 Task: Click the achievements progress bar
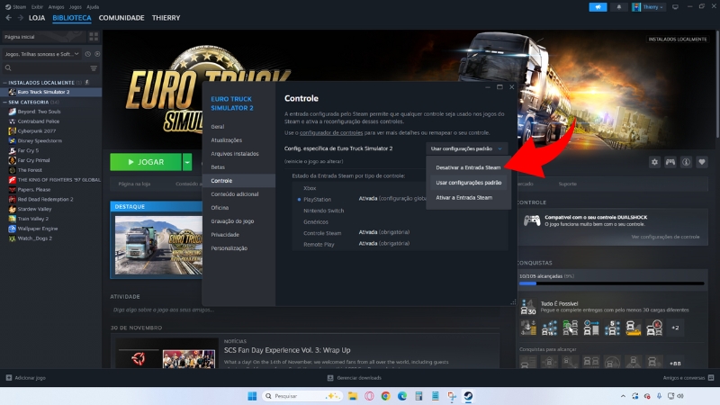[612, 283]
